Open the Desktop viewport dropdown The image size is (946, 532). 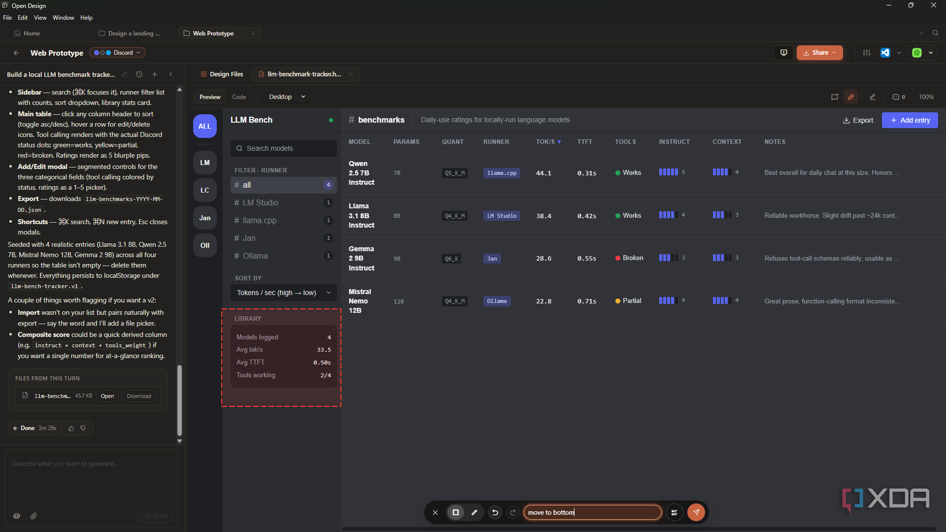(x=287, y=97)
